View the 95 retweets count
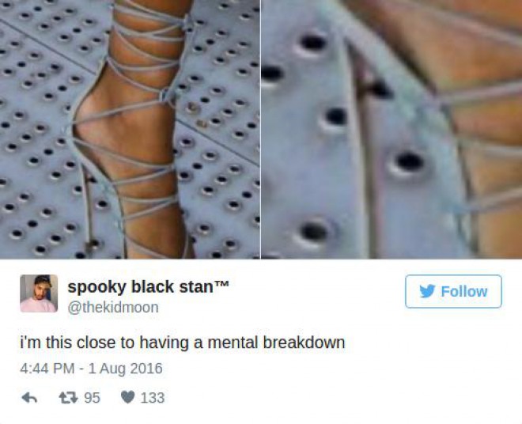This screenshot has height=424, width=522. [93, 398]
